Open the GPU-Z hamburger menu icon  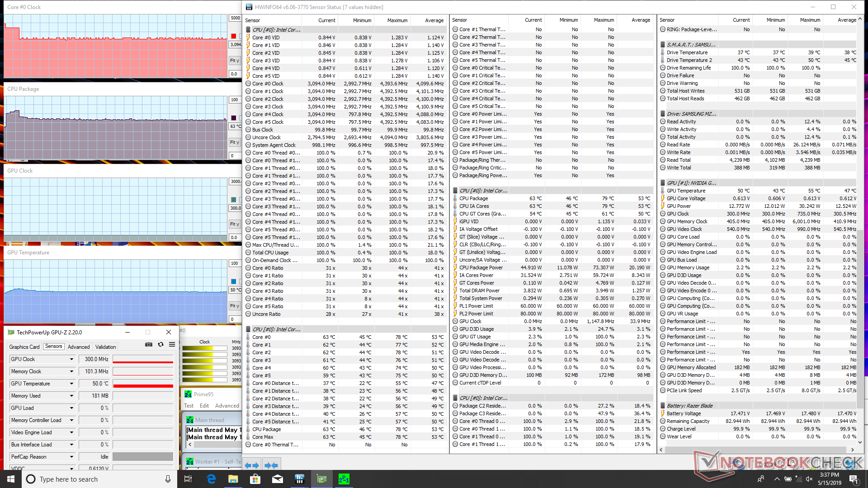(172, 344)
